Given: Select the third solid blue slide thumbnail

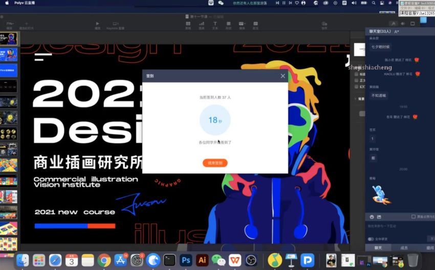Looking at the screenshot, I should tap(9, 71).
